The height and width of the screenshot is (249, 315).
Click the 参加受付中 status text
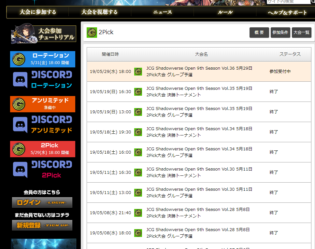tap(280, 72)
